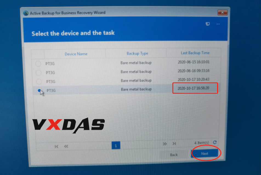The width and height of the screenshot is (261, 175).
Task: Click "Bare metal backup" in the 16:58:20 row
Action: tap(136, 89)
